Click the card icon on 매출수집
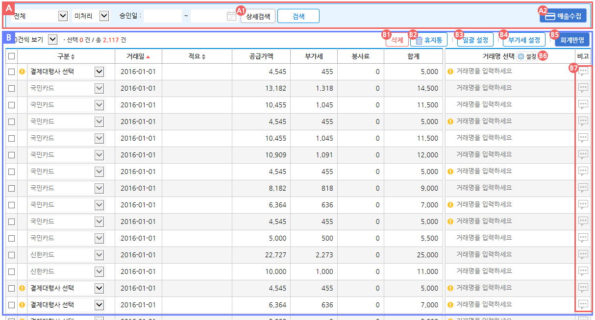This screenshot has height=320, width=595. [550, 16]
